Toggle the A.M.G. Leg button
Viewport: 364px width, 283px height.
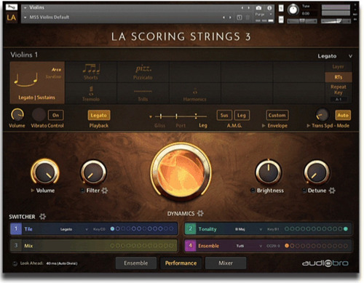(x=242, y=115)
